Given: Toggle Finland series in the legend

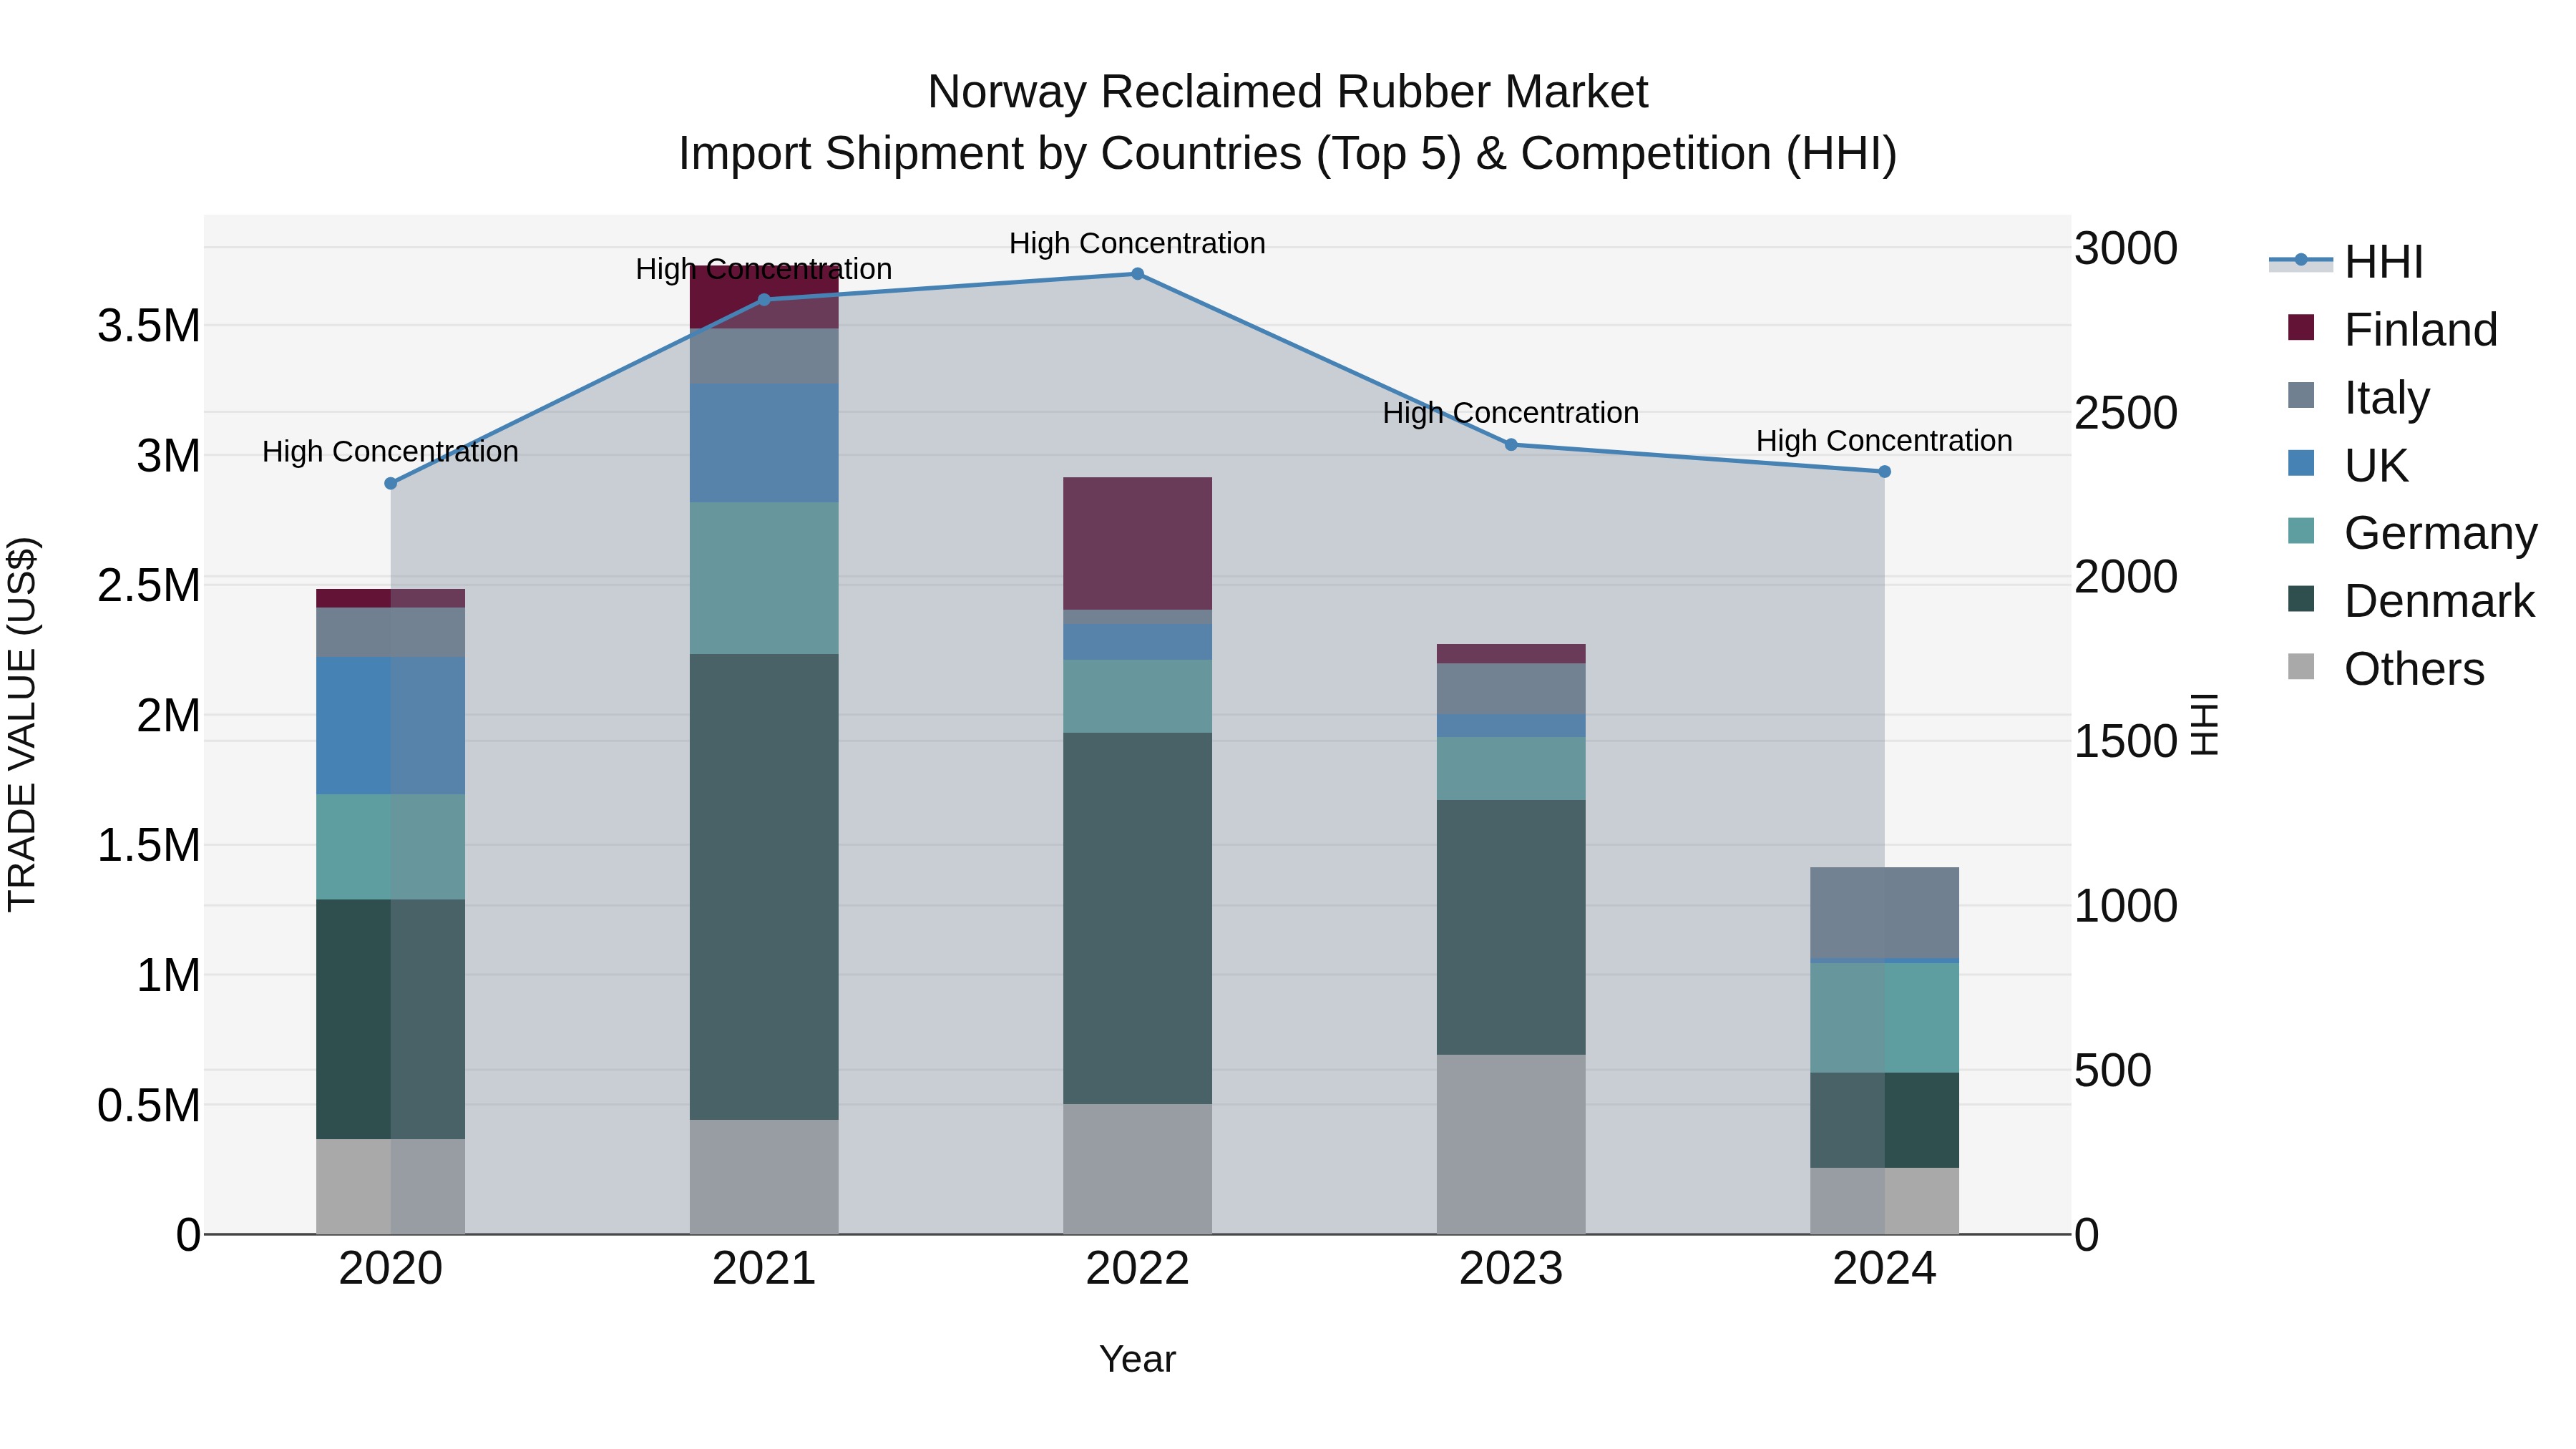Looking at the screenshot, I should [2392, 329].
